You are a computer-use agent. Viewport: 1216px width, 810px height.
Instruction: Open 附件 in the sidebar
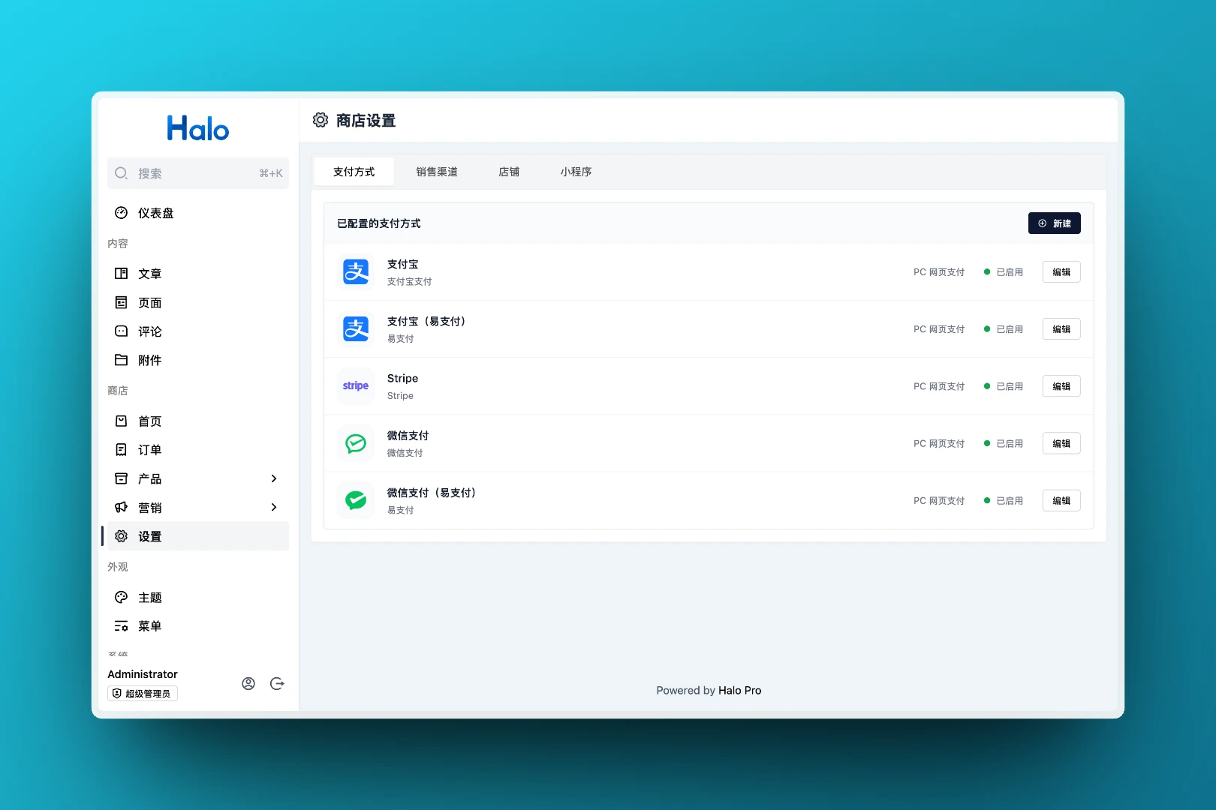tap(198, 360)
